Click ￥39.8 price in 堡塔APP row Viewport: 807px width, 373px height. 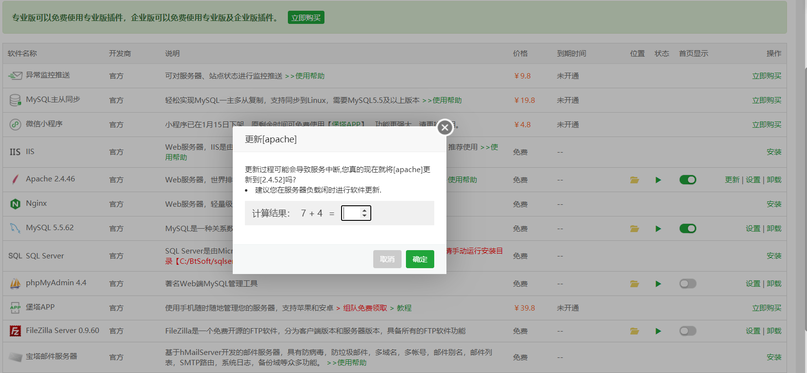click(x=525, y=308)
